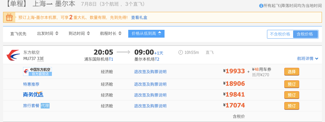Click the China Eastern airline logo
The height and width of the screenshot is (122, 325).
(x=13, y=56)
